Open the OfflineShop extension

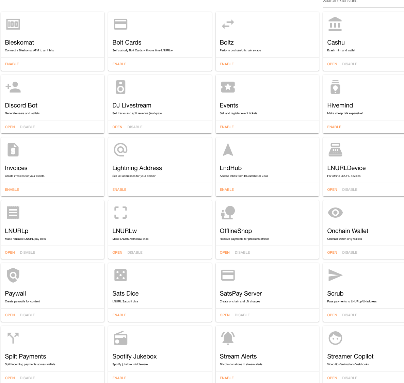225,252
